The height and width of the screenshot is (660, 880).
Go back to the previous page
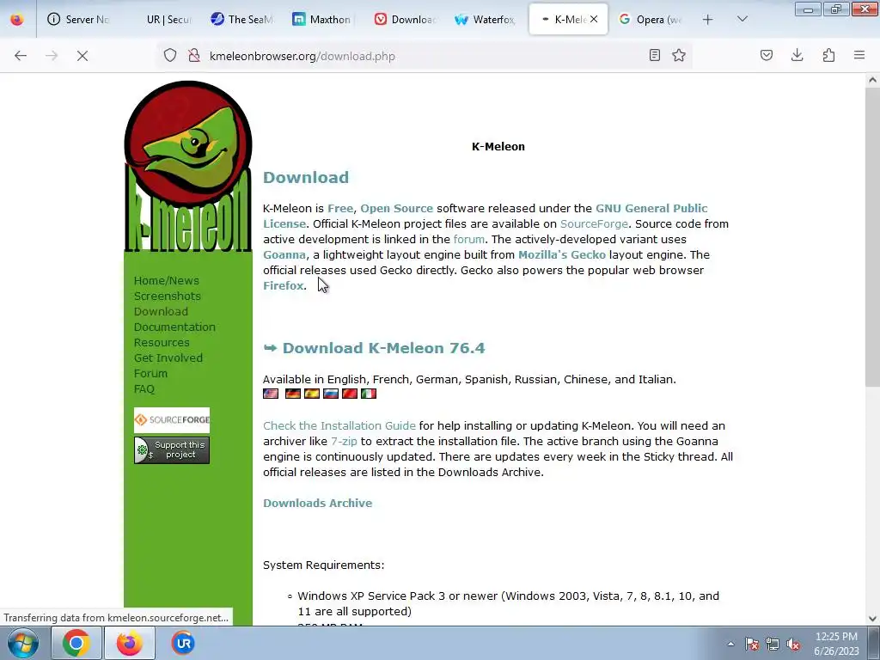click(x=21, y=56)
